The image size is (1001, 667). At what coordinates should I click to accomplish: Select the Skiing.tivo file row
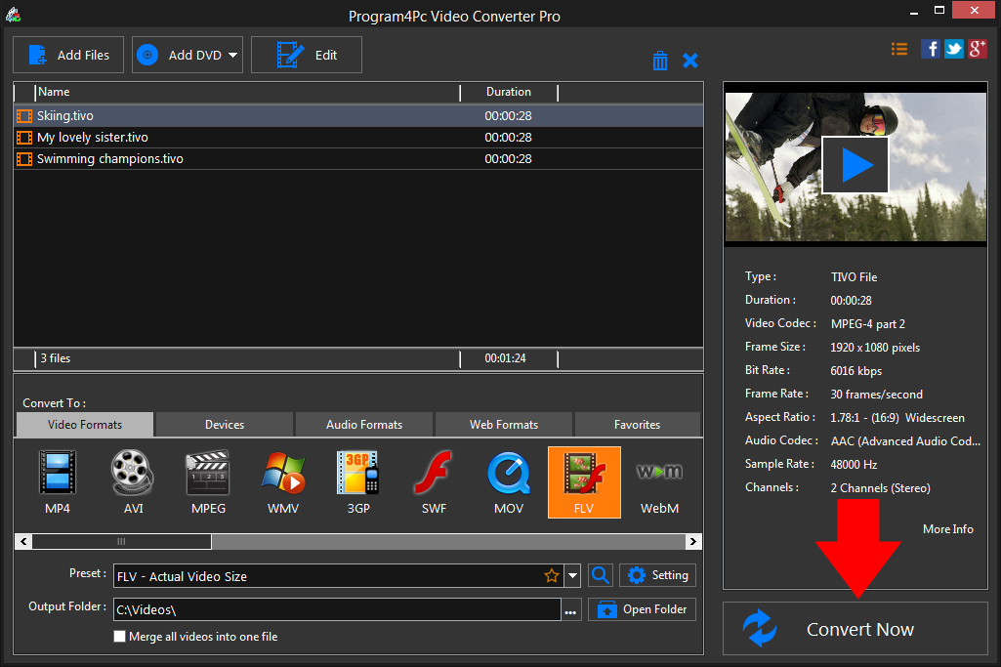(358, 115)
